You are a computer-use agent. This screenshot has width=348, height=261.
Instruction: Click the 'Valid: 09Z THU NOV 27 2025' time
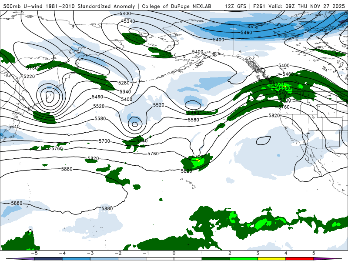(x=307, y=6)
